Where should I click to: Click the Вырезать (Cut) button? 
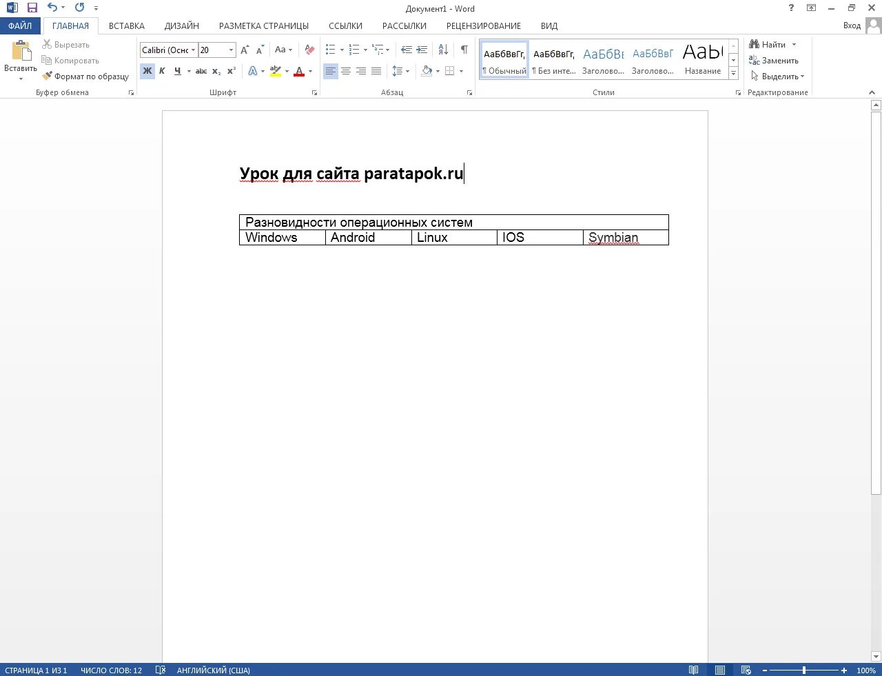pyautogui.click(x=66, y=45)
